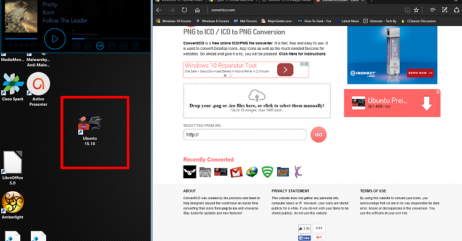Select the convertico.com browser tab
462x241 pixels.
(x=340, y=1)
